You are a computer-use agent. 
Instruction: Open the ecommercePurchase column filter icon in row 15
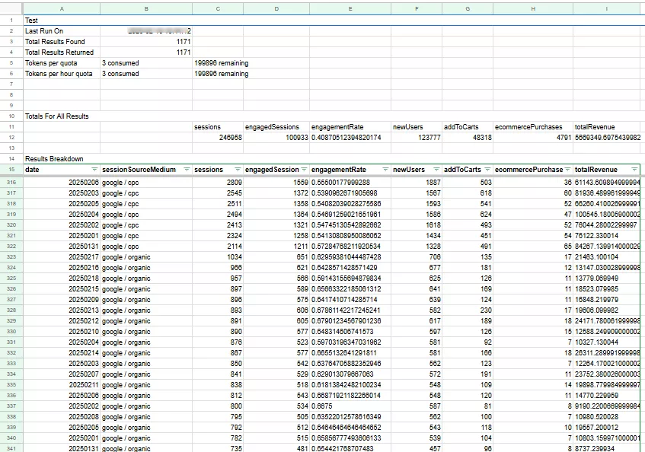tap(567, 169)
